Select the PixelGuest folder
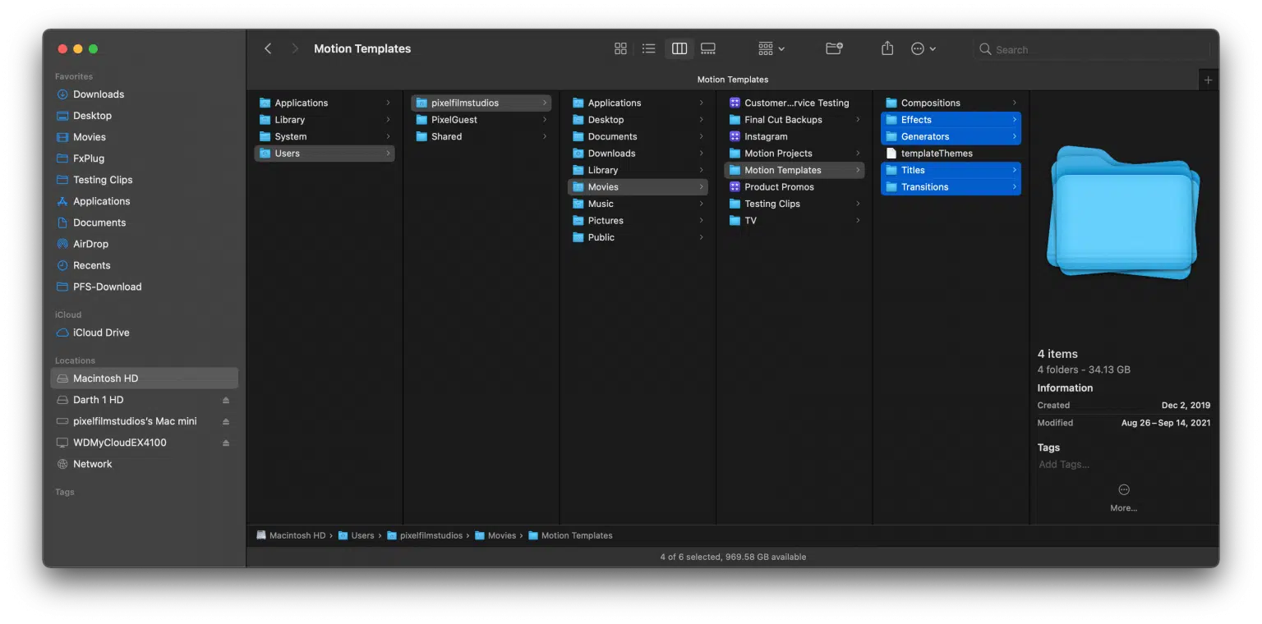The height and width of the screenshot is (624, 1262). (481, 120)
